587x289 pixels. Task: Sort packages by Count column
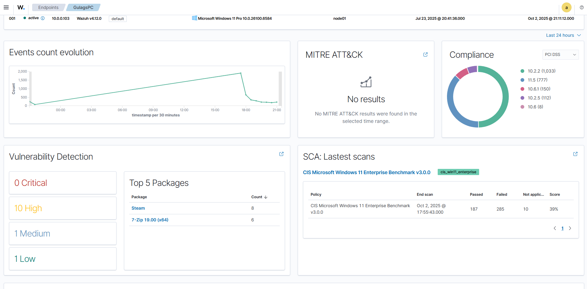[x=259, y=197]
